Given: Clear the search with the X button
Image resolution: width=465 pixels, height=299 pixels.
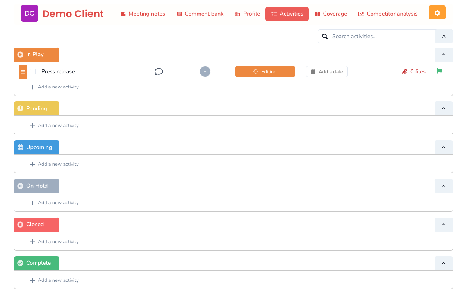Looking at the screenshot, I should 444,36.
